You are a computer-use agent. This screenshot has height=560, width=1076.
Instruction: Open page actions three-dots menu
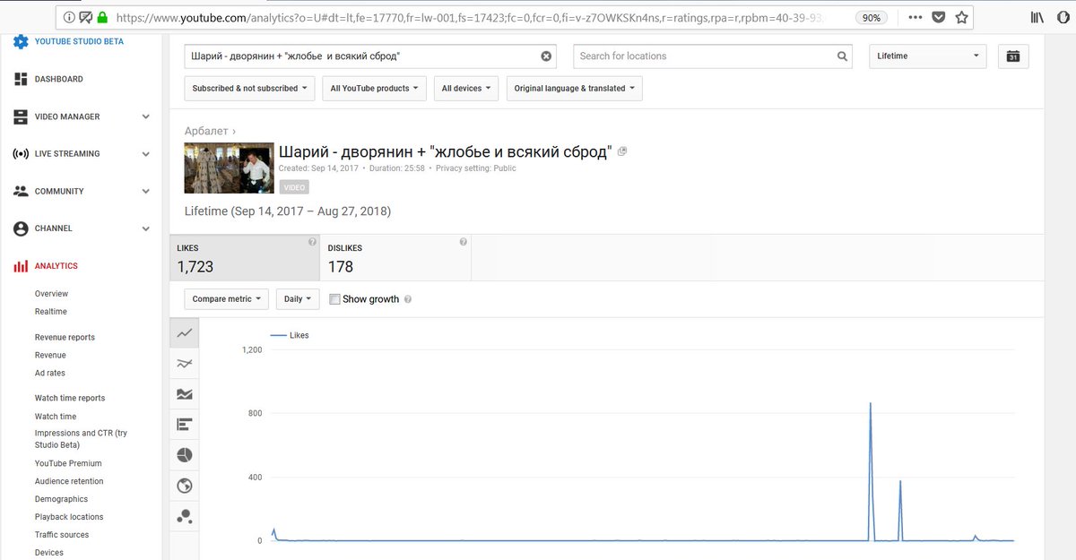(915, 17)
